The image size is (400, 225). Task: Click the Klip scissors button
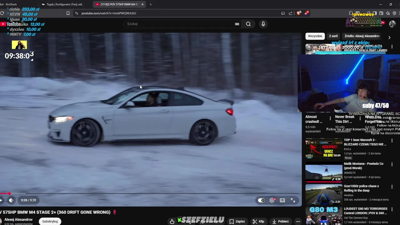258,222
